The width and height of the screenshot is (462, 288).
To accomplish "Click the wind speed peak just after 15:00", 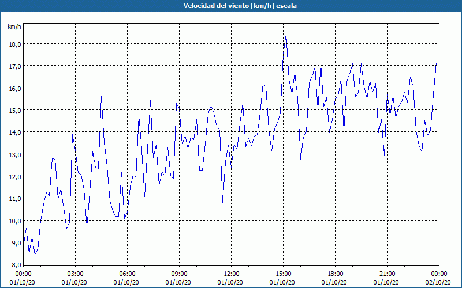I will [286, 35].
